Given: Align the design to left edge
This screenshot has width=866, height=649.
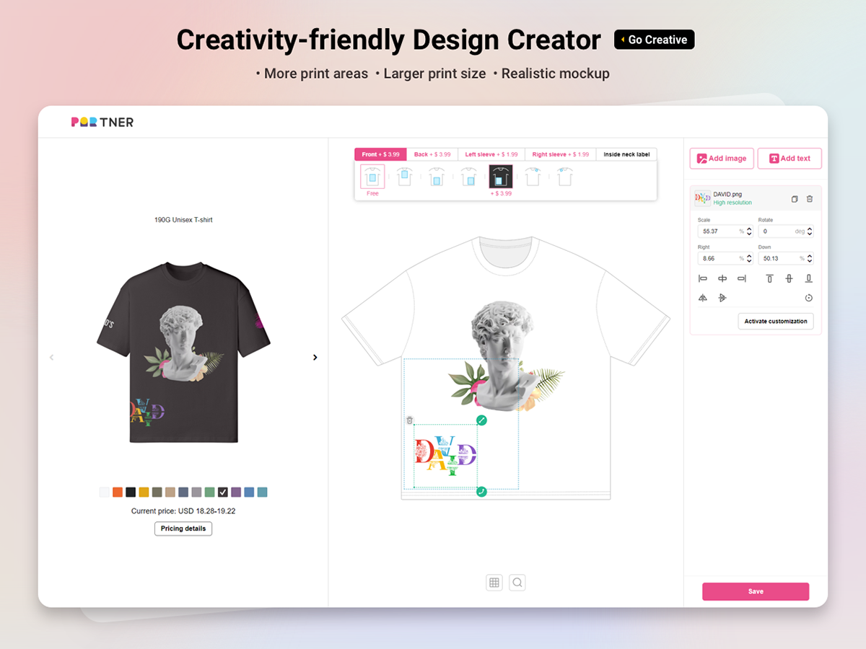Looking at the screenshot, I should (x=703, y=278).
